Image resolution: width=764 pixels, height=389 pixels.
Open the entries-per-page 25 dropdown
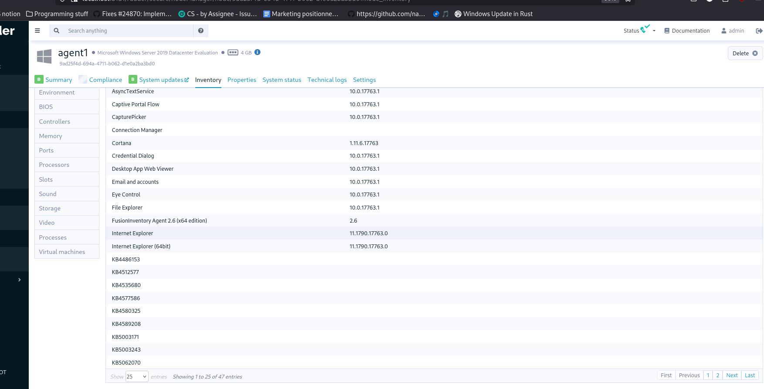coord(137,376)
